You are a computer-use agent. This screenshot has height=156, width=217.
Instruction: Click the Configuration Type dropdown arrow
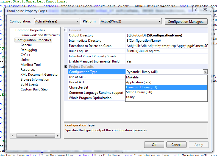point(205,72)
